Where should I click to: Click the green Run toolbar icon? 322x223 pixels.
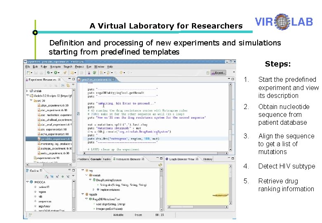pyautogui.click(x=55, y=73)
